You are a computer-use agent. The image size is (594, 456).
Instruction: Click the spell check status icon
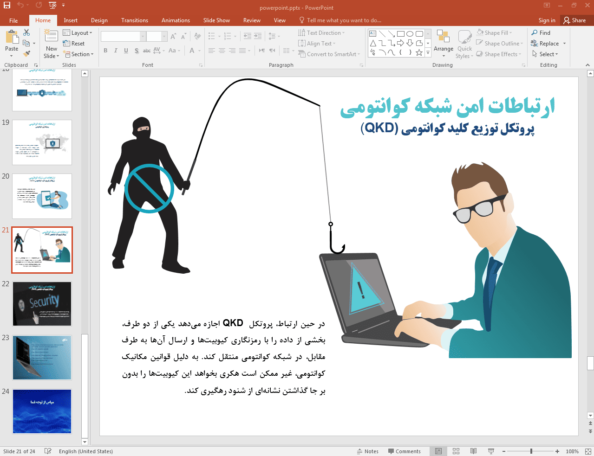point(48,451)
